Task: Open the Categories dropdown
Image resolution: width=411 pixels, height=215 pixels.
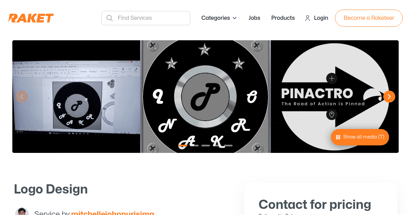Action: [219, 18]
